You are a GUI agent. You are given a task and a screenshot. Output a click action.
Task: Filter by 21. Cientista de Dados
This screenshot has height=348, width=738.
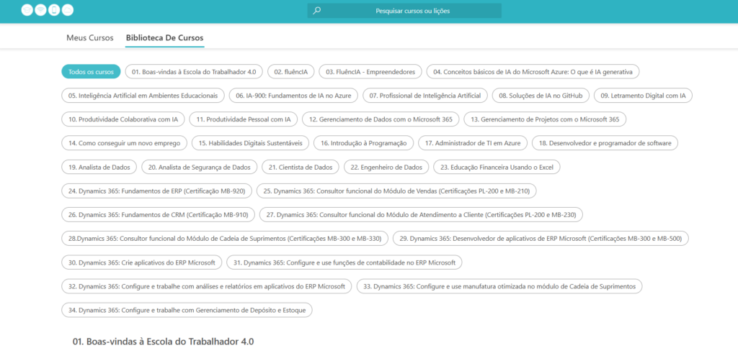pyautogui.click(x=301, y=167)
